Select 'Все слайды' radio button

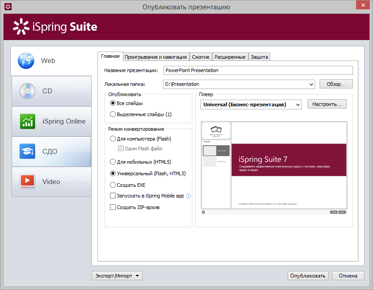(x=113, y=103)
